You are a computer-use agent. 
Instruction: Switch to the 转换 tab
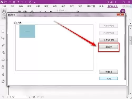(21, 6)
